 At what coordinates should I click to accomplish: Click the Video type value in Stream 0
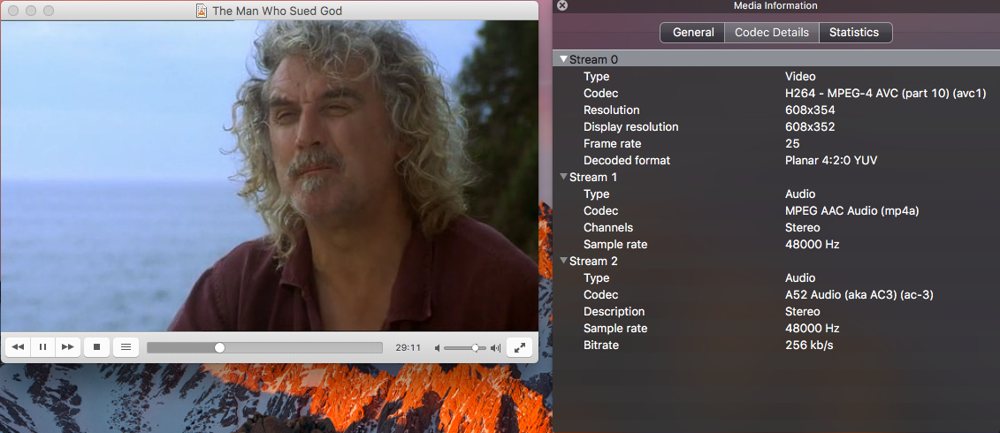(x=800, y=77)
